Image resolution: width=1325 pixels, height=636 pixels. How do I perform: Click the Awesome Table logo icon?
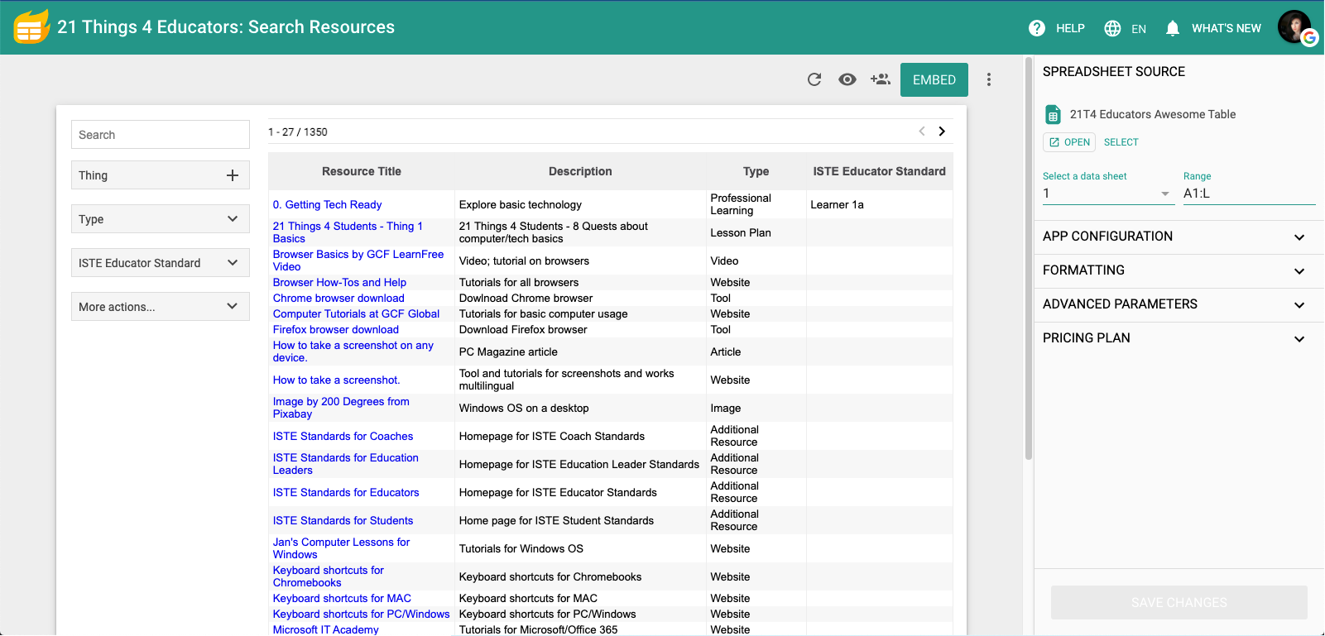point(31,27)
